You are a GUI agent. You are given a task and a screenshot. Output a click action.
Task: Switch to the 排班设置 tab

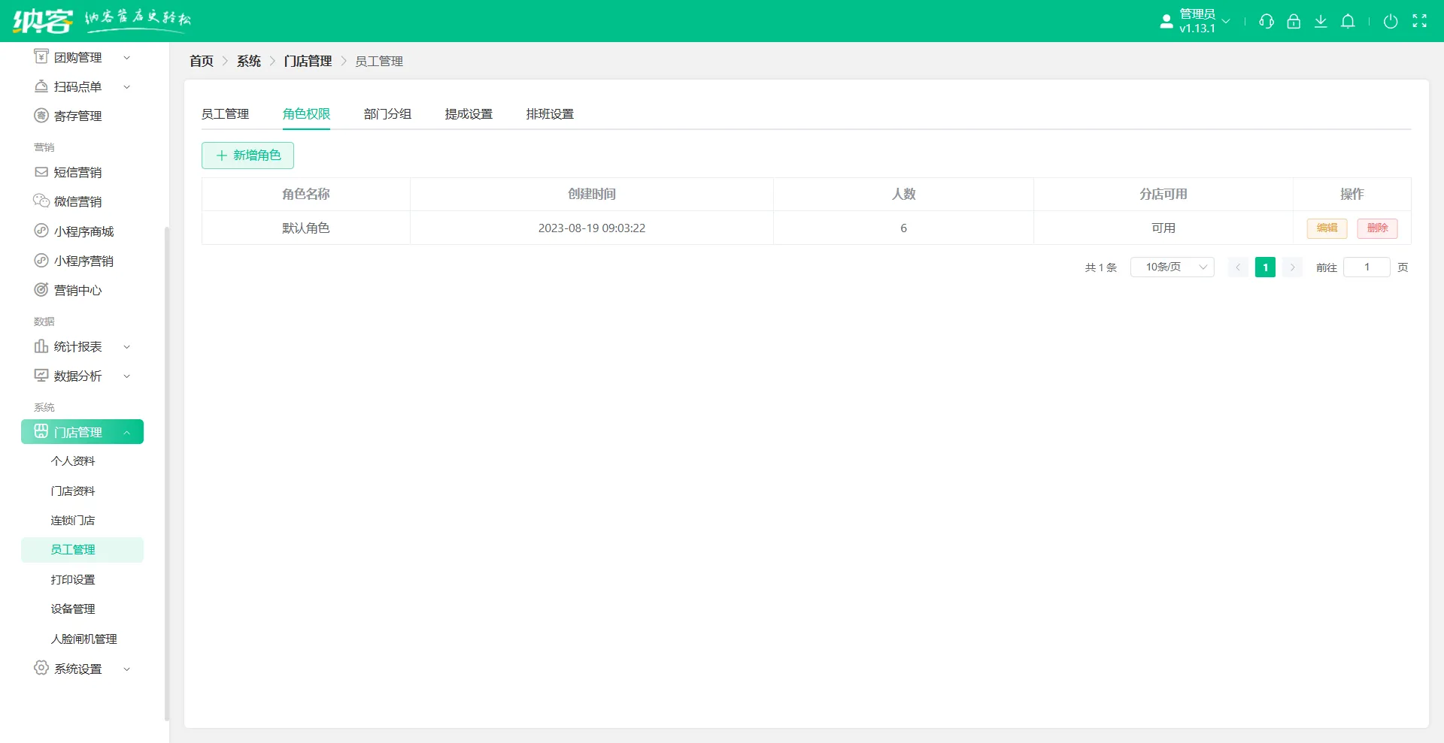pos(550,113)
